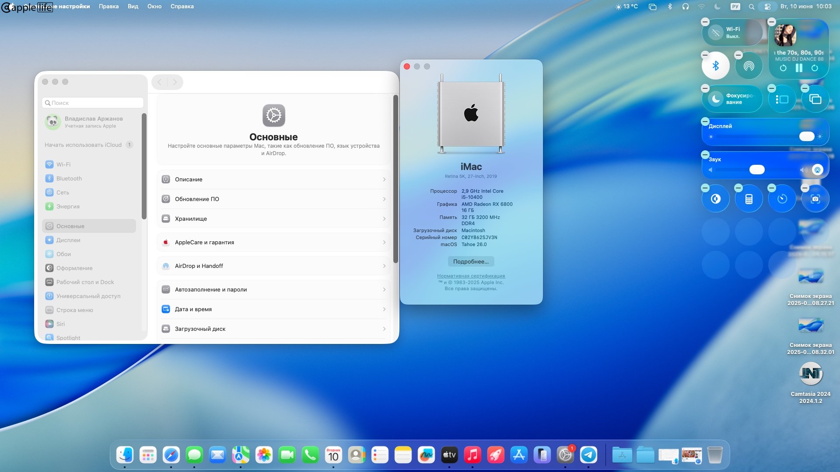Screen dimensions: 840x472
Task: Click Подробнее... in About This Mac window
Action: 471,261
